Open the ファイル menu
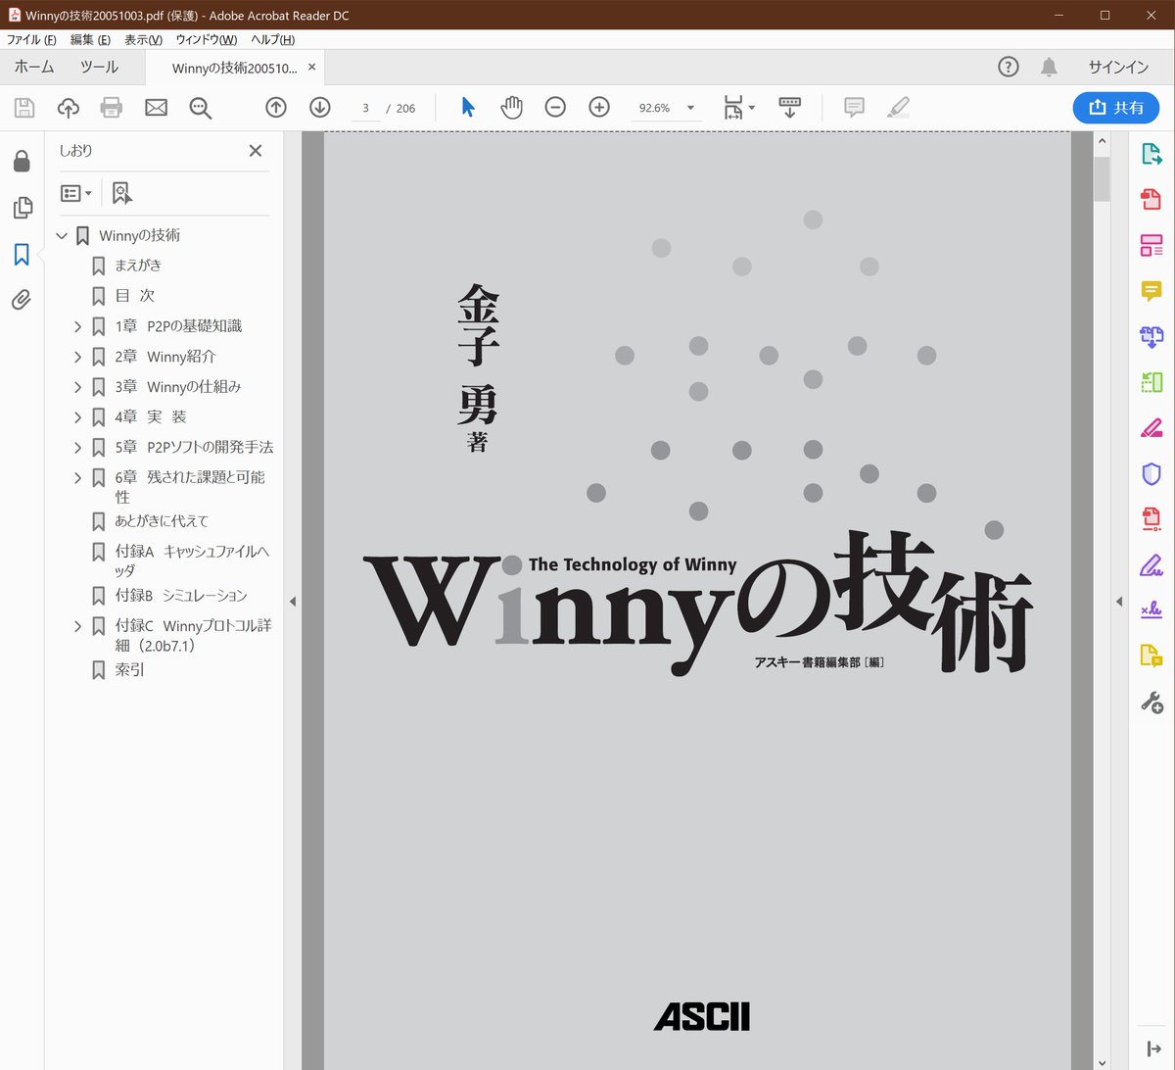 click(x=31, y=39)
